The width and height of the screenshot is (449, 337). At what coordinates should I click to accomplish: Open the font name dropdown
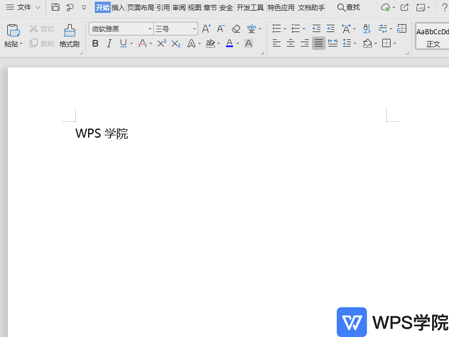click(150, 28)
